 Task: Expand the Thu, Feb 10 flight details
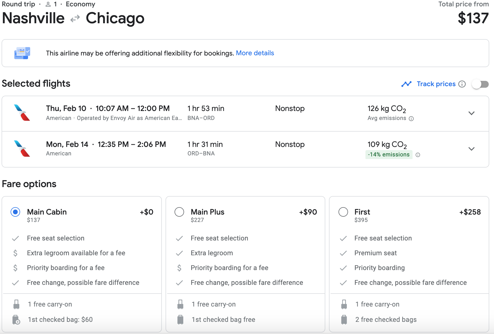pos(471,113)
